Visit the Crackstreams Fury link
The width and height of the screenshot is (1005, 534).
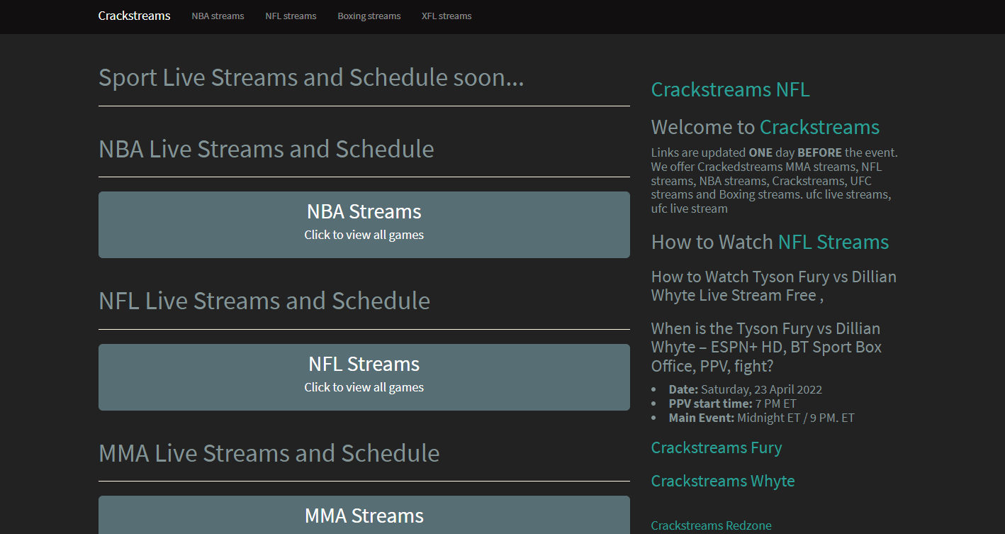click(x=717, y=448)
